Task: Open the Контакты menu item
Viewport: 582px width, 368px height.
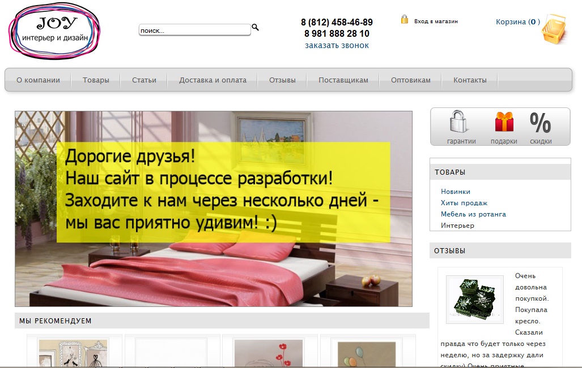Action: [470, 80]
